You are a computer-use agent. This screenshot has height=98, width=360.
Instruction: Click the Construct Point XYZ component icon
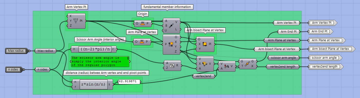tap(76, 21)
